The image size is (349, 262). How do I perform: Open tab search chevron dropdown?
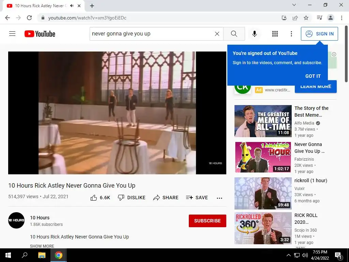pos(294,5)
